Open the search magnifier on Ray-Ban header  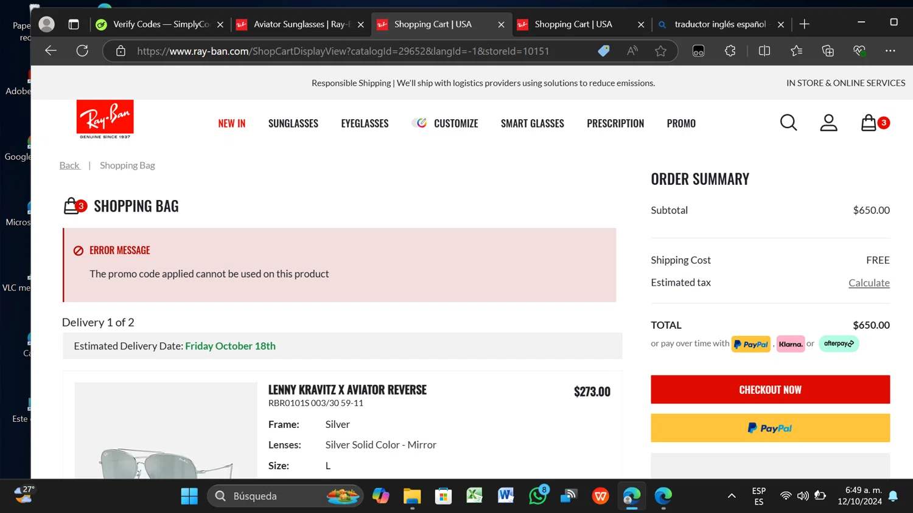pyautogui.click(x=788, y=123)
